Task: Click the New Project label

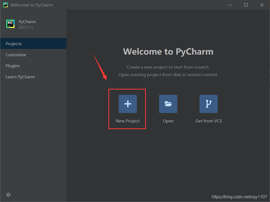Action: click(x=128, y=121)
